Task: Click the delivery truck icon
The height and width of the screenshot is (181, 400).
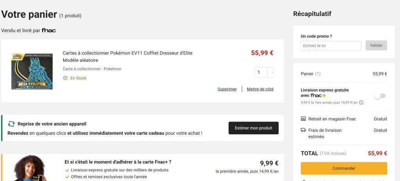Action: pyautogui.click(x=304, y=130)
